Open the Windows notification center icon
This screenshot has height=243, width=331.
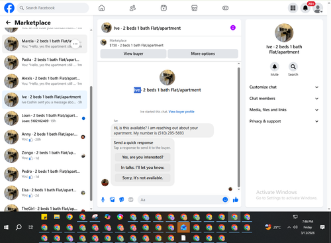(x=322, y=227)
